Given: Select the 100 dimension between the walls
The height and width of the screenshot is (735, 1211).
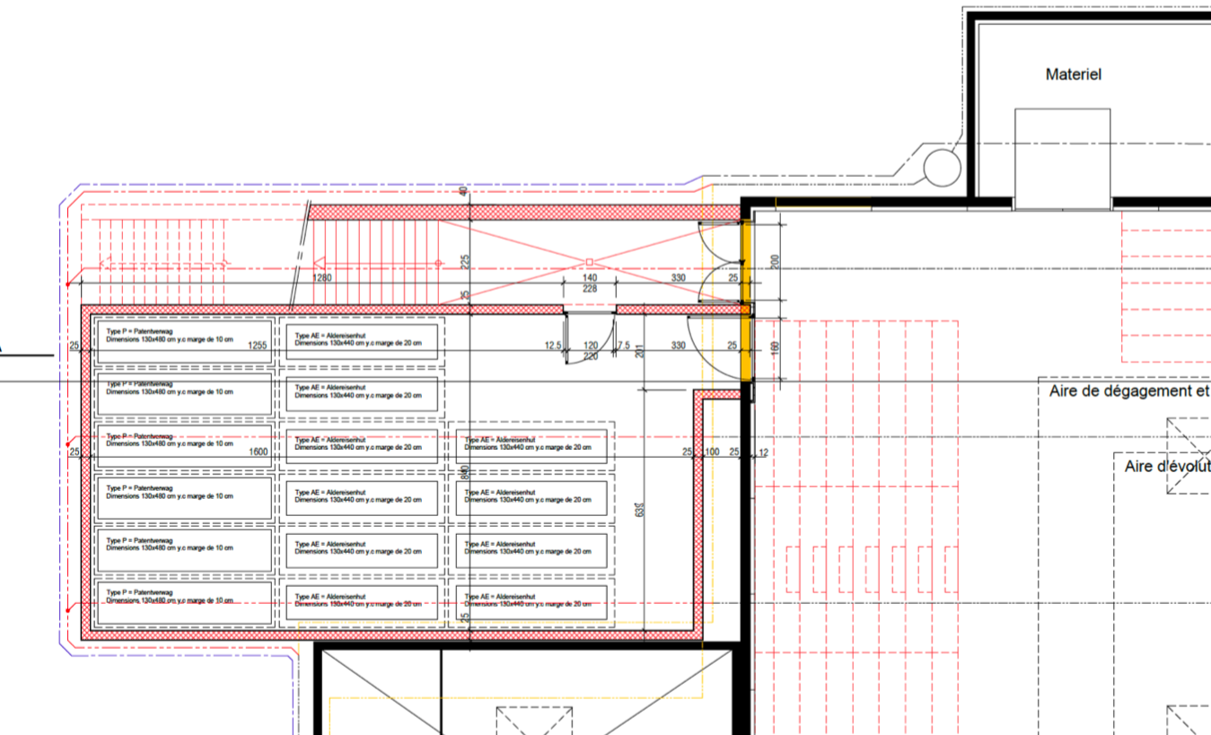Looking at the screenshot, I should click(x=712, y=452).
